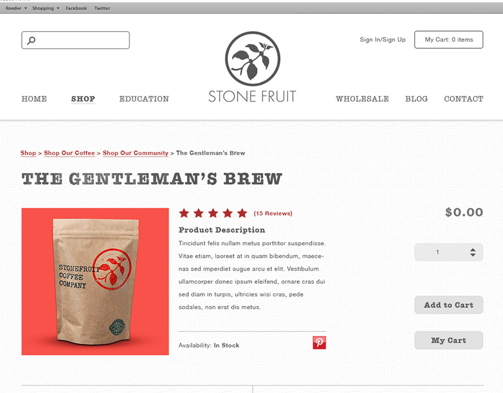
Task: Follow the Sign In/Sign Up link
Action: [x=382, y=40]
